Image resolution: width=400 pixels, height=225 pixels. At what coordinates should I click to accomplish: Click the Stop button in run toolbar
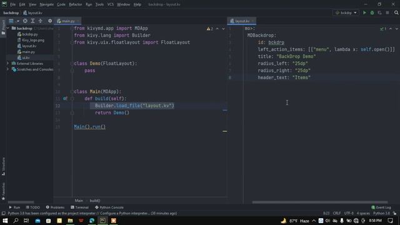click(x=387, y=12)
